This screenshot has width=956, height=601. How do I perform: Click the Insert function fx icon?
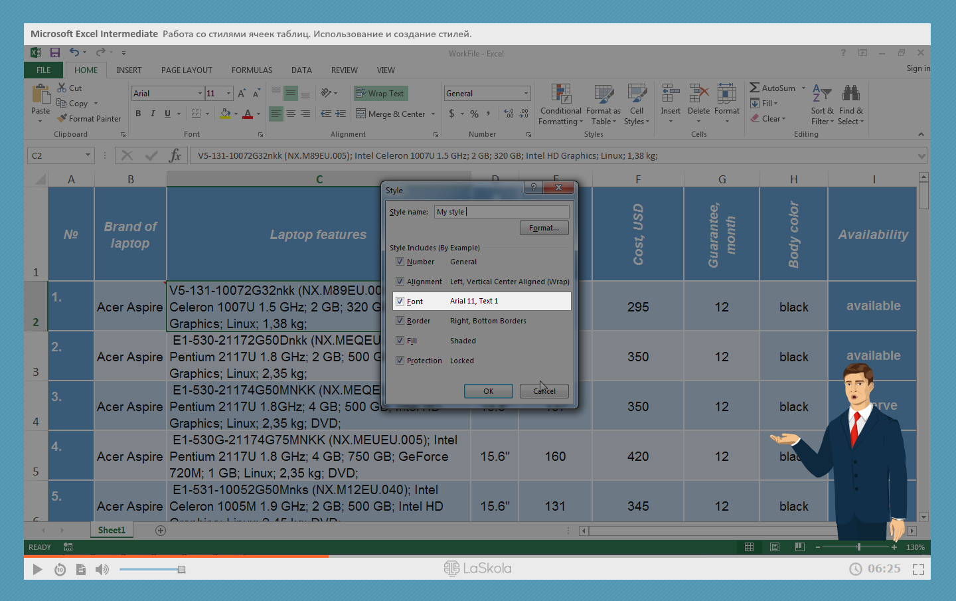(x=175, y=155)
